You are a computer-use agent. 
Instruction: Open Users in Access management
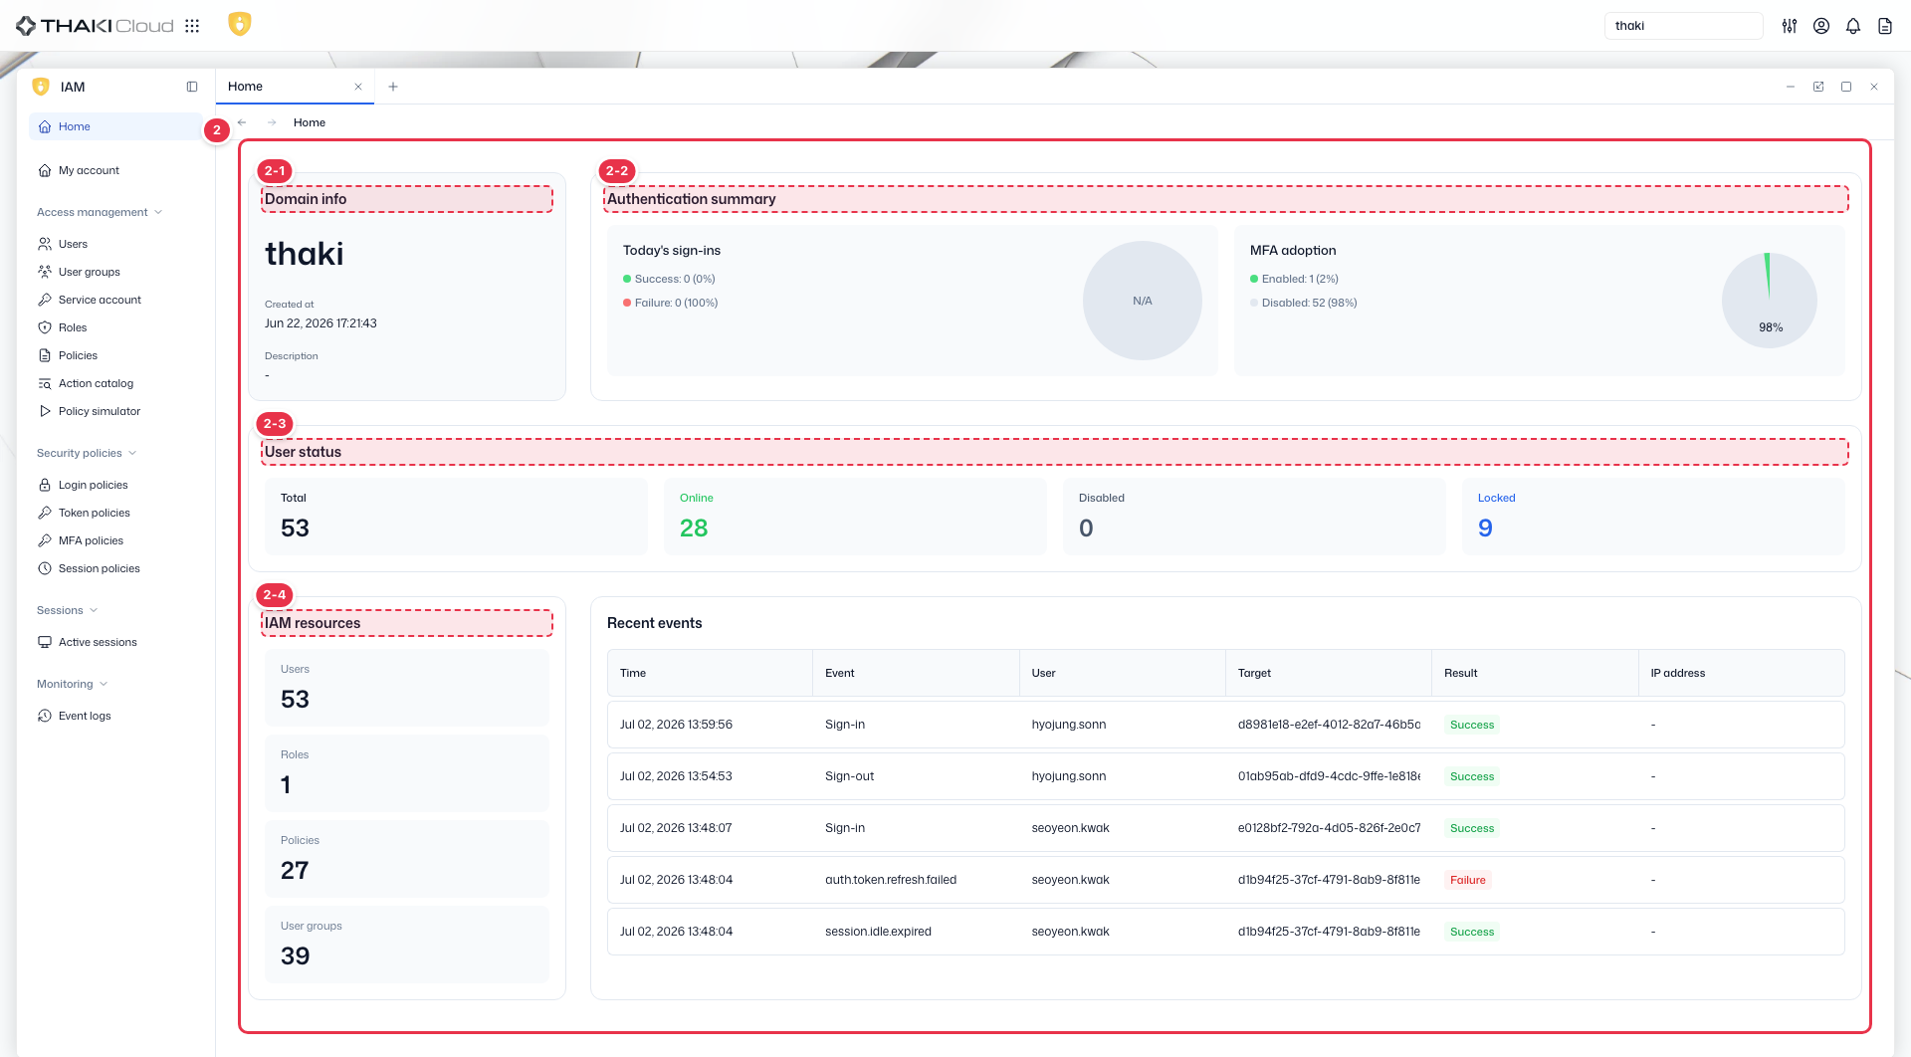[x=115, y=244]
